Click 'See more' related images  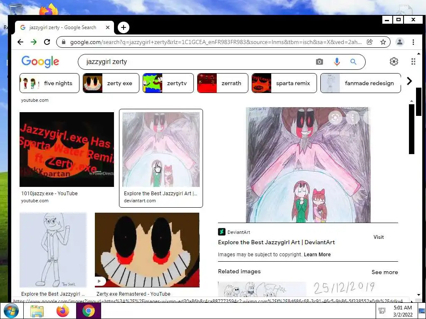coord(385,272)
